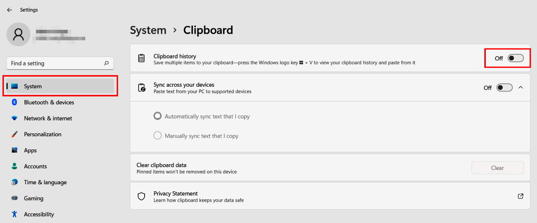
Task: Select Manually sync text that I copy
Action: point(157,136)
